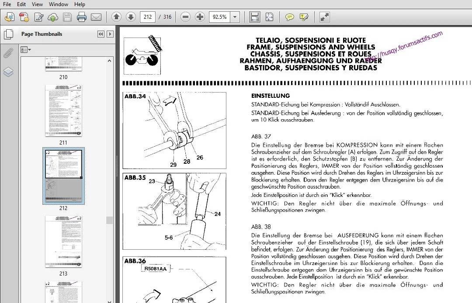
Task: Click the Open file toolbar icon
Action: click(10, 17)
